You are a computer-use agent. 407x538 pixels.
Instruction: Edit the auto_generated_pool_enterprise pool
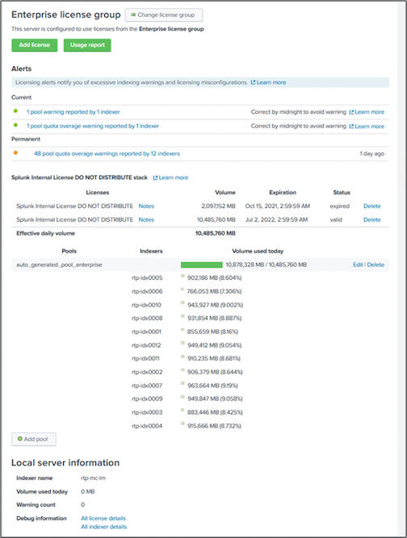(x=358, y=265)
